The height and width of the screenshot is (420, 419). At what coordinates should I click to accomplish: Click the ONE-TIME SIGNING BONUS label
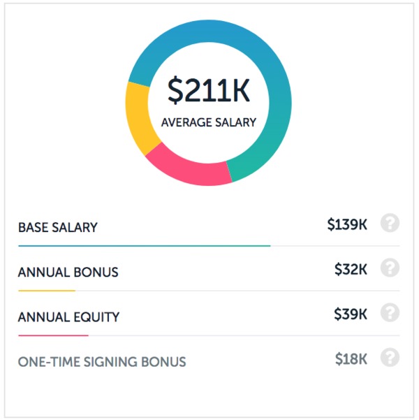(x=102, y=361)
